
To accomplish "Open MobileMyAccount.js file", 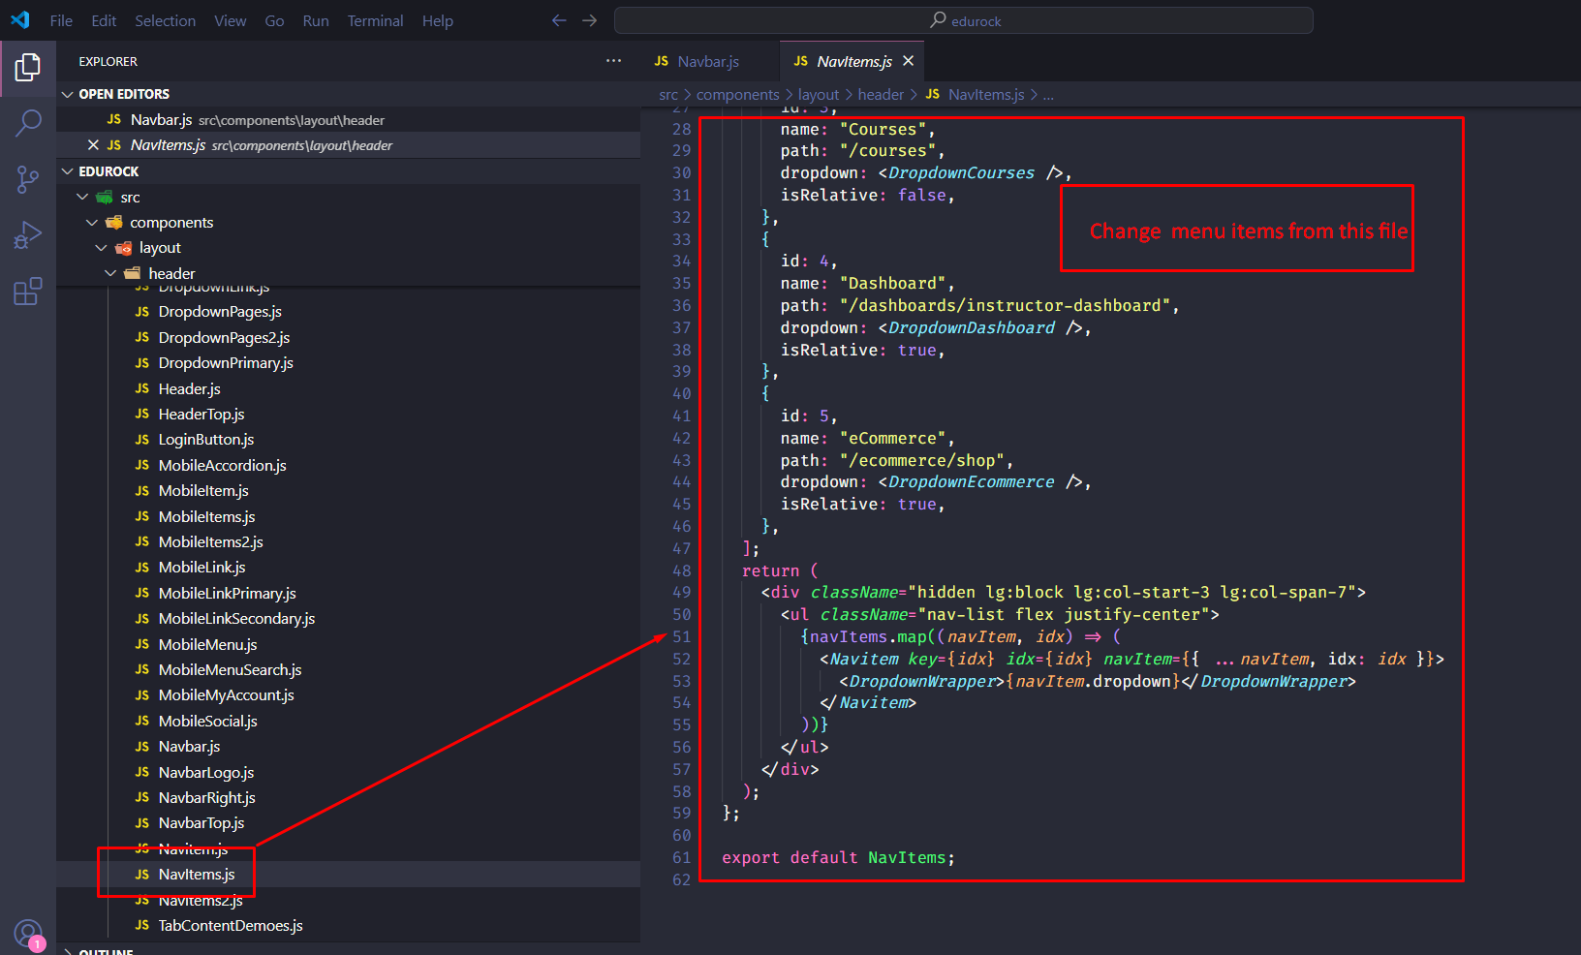I will click(348, 695).
